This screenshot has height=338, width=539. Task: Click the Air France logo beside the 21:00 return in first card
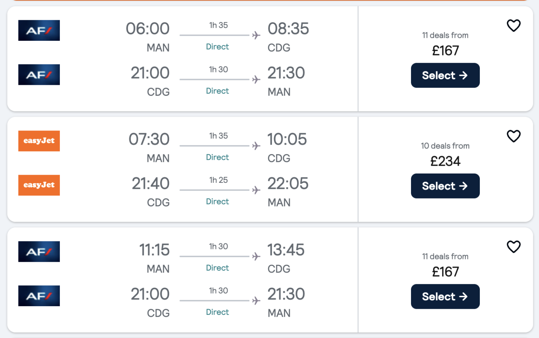[x=39, y=74]
